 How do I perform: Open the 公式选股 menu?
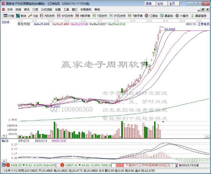tap(46, 9)
